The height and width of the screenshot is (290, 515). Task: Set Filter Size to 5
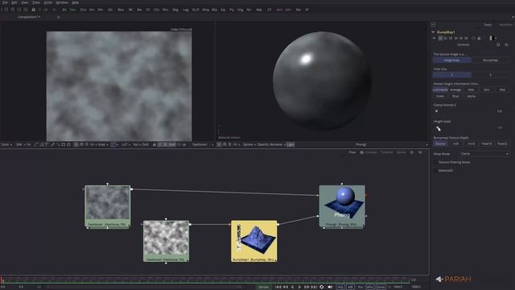click(x=490, y=75)
